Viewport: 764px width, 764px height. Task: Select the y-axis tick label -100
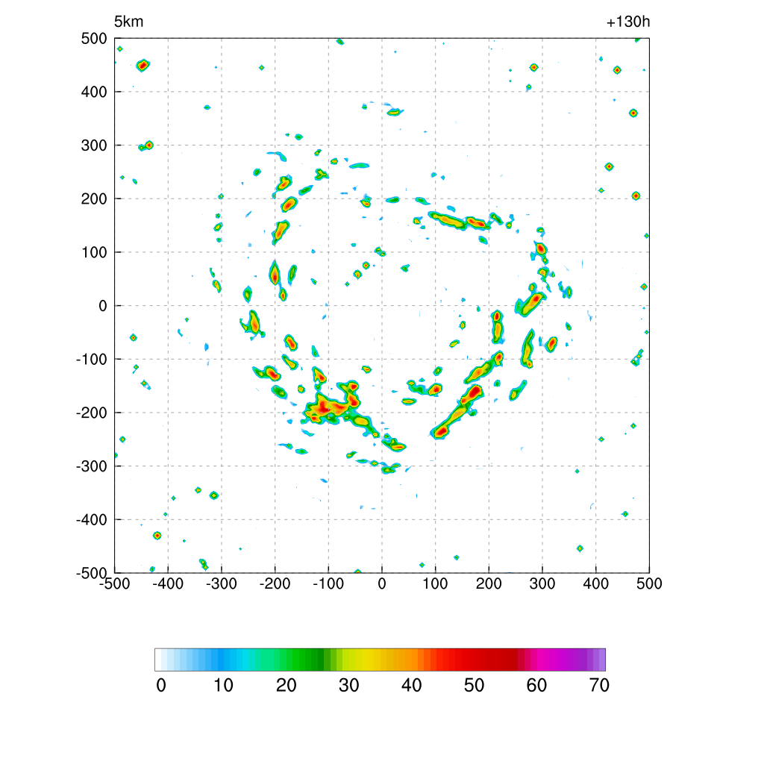pyautogui.click(x=92, y=359)
